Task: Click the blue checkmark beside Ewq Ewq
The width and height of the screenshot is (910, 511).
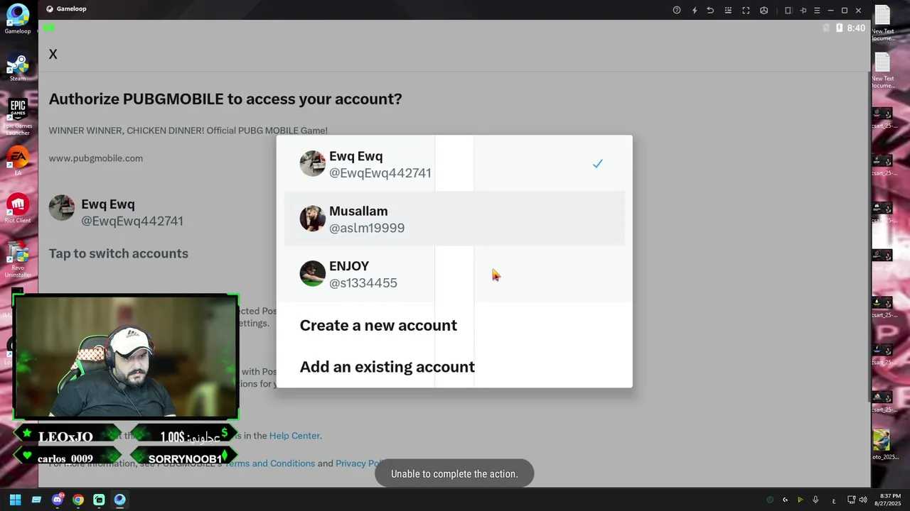Action: click(x=597, y=164)
